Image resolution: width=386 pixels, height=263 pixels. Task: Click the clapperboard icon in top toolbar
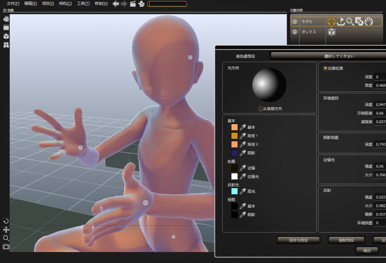click(x=133, y=4)
